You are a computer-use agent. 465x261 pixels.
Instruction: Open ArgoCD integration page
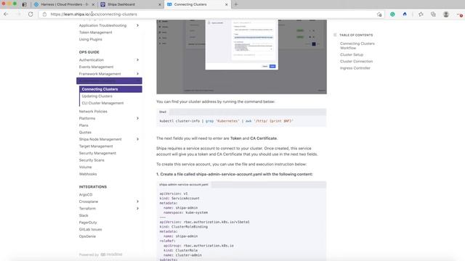pos(86,194)
